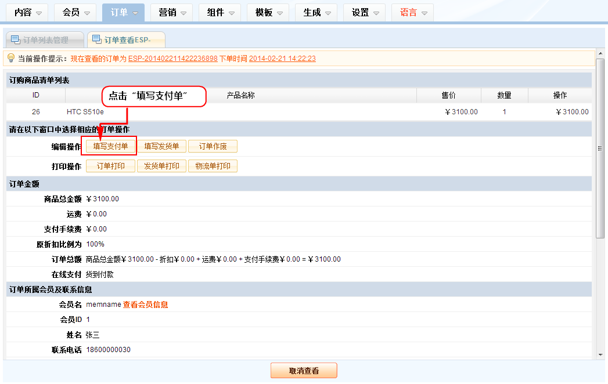
Task: Click the 填写发货单 button
Action: click(161, 146)
